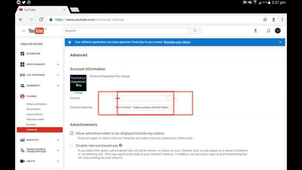The width and height of the screenshot is (302, 170).
Task: Enable Disable interest-based ads checkbox
Action: point(72,145)
